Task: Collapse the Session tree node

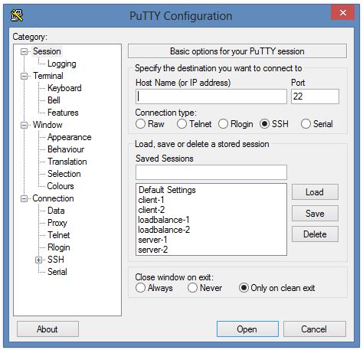Action: coord(24,52)
